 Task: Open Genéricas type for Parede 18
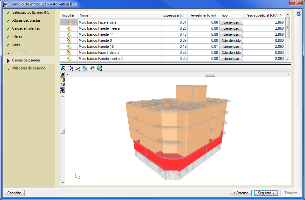pyautogui.click(x=231, y=46)
